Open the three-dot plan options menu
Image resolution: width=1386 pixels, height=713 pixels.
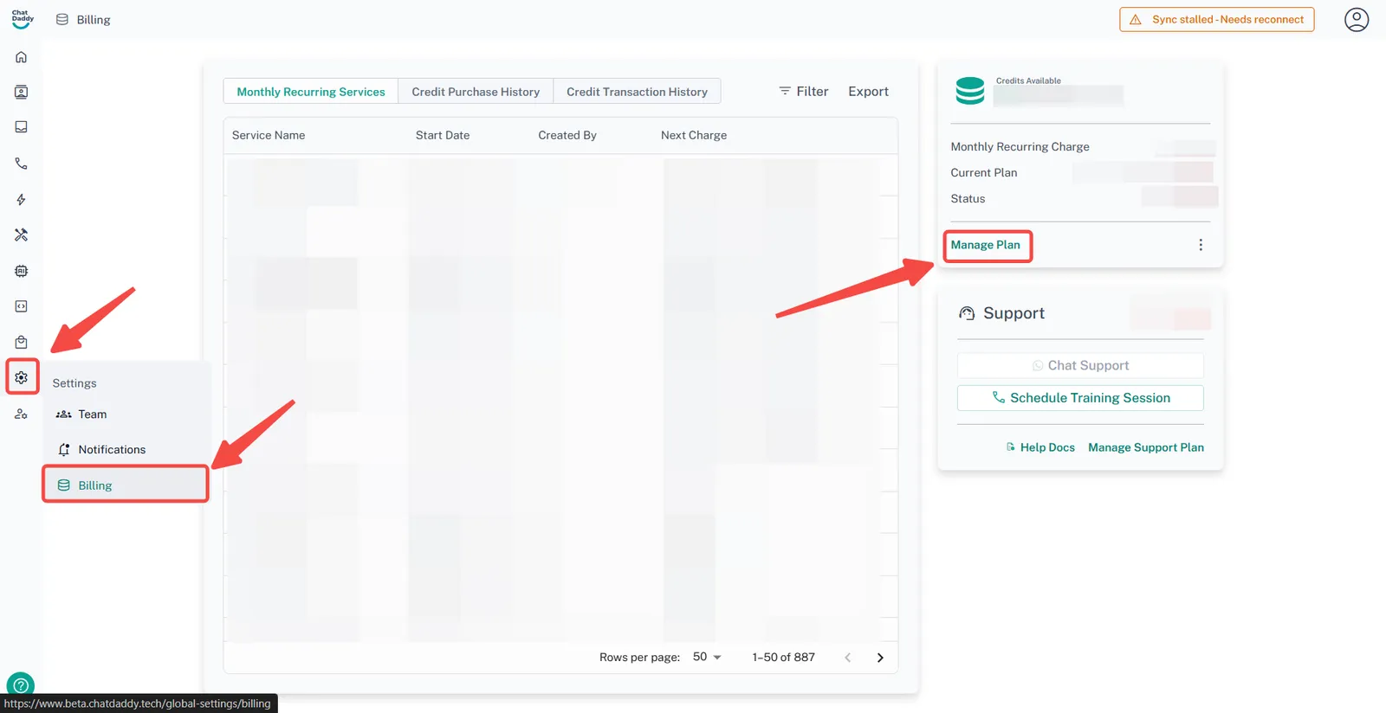1200,245
